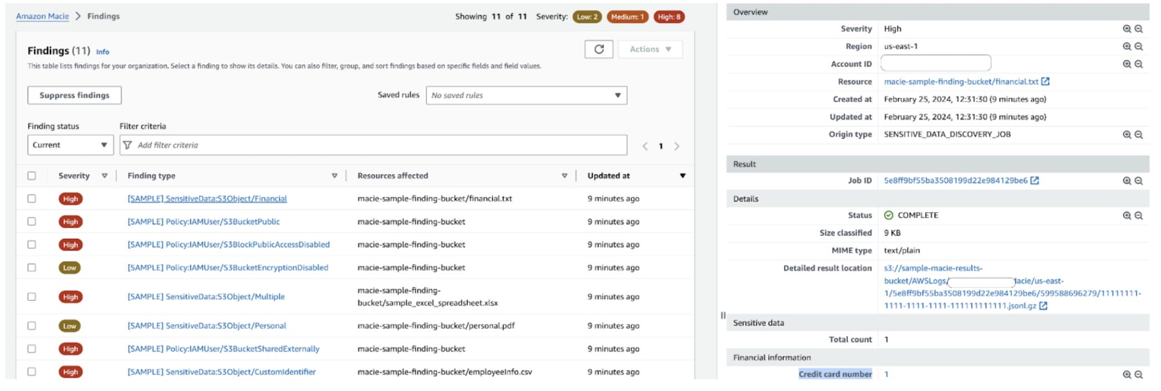This screenshot has height=391, width=1161.
Task: Zoom out on the Job ID value
Action: pos(1138,181)
